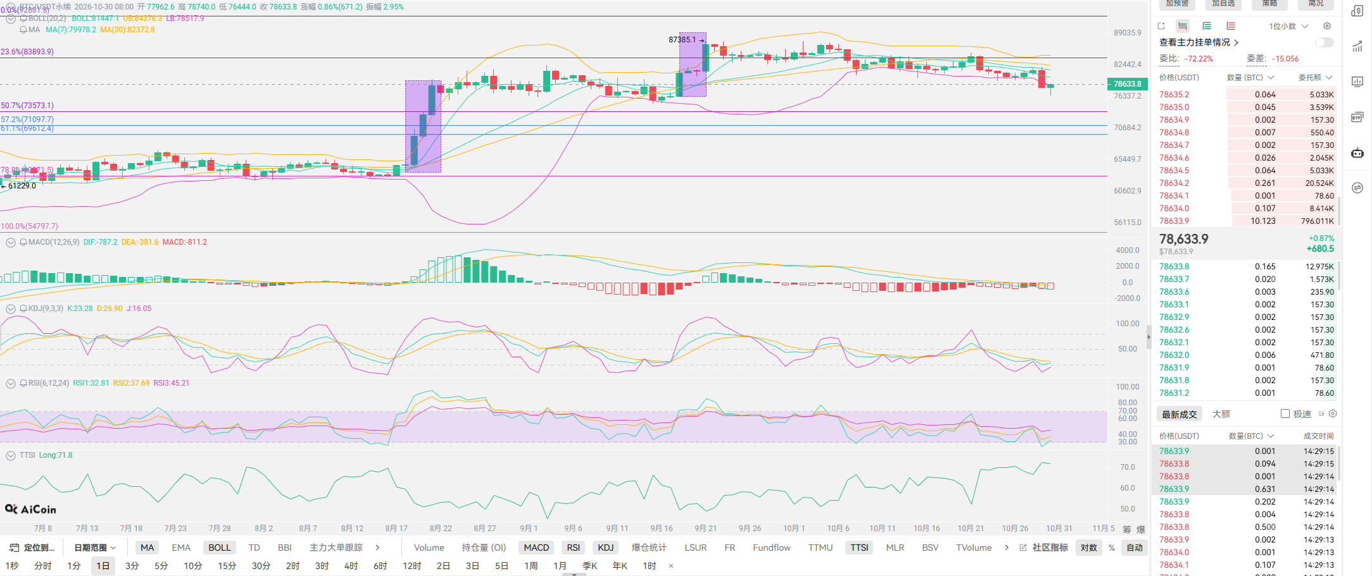Image resolution: width=1372 pixels, height=576 pixels.
Task: Toggle the % percent scale button
Action: pos(1112,548)
